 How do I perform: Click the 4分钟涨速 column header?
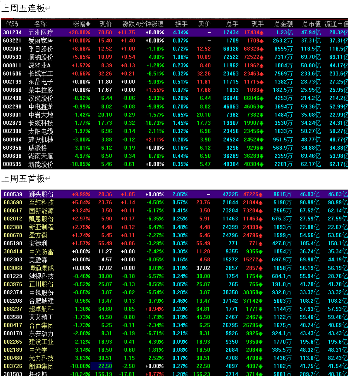click(150, 24)
